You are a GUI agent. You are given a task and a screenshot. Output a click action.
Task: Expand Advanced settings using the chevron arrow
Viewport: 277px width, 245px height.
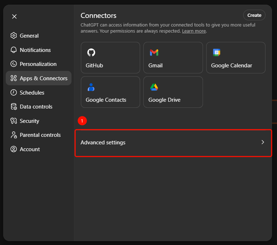click(263, 142)
